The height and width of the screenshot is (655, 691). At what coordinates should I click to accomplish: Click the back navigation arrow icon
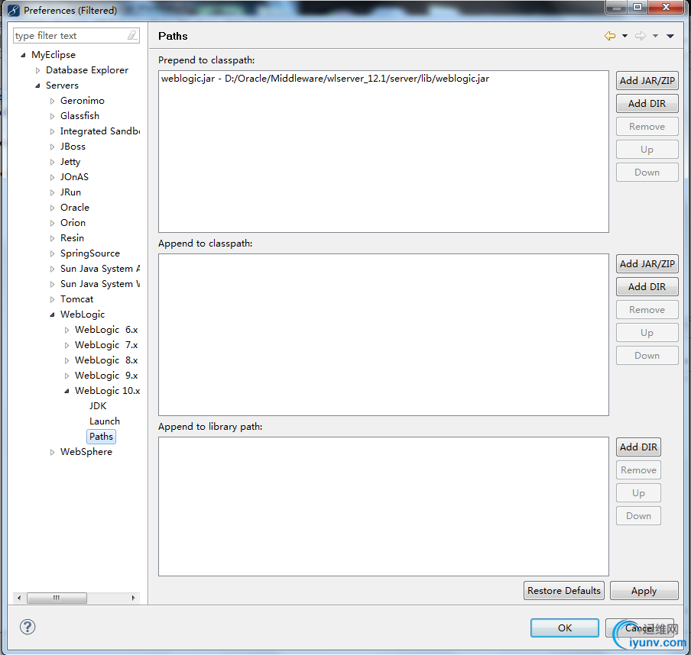tap(610, 36)
